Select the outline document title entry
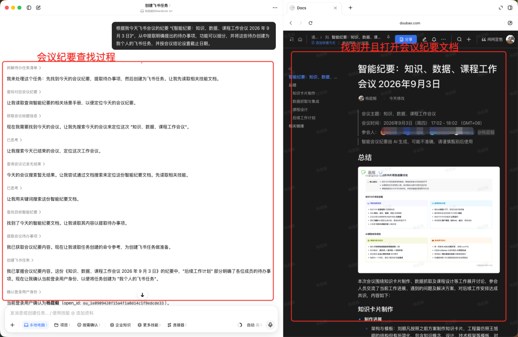 [x=313, y=77]
